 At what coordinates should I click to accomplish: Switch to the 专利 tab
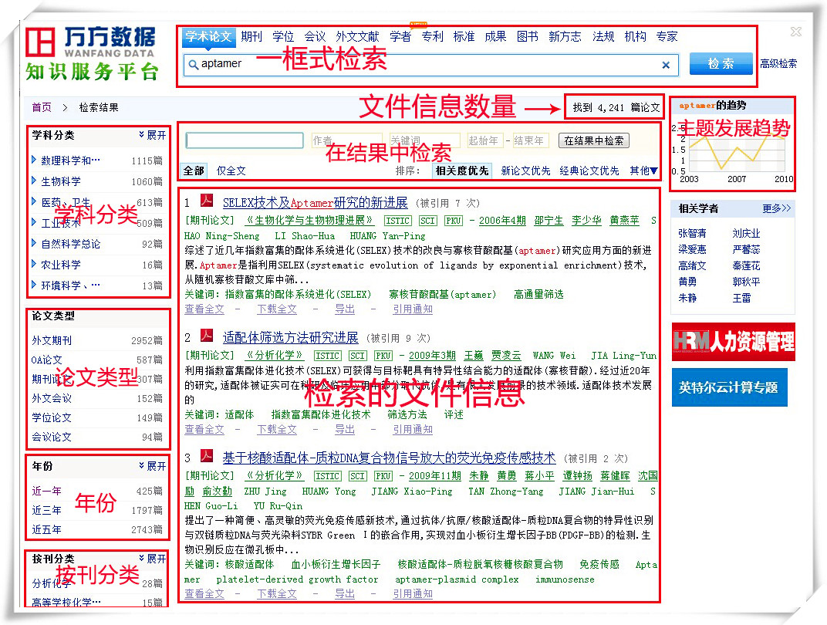pos(433,36)
